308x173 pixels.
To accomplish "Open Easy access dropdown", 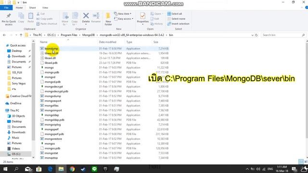I will tap(124, 19).
